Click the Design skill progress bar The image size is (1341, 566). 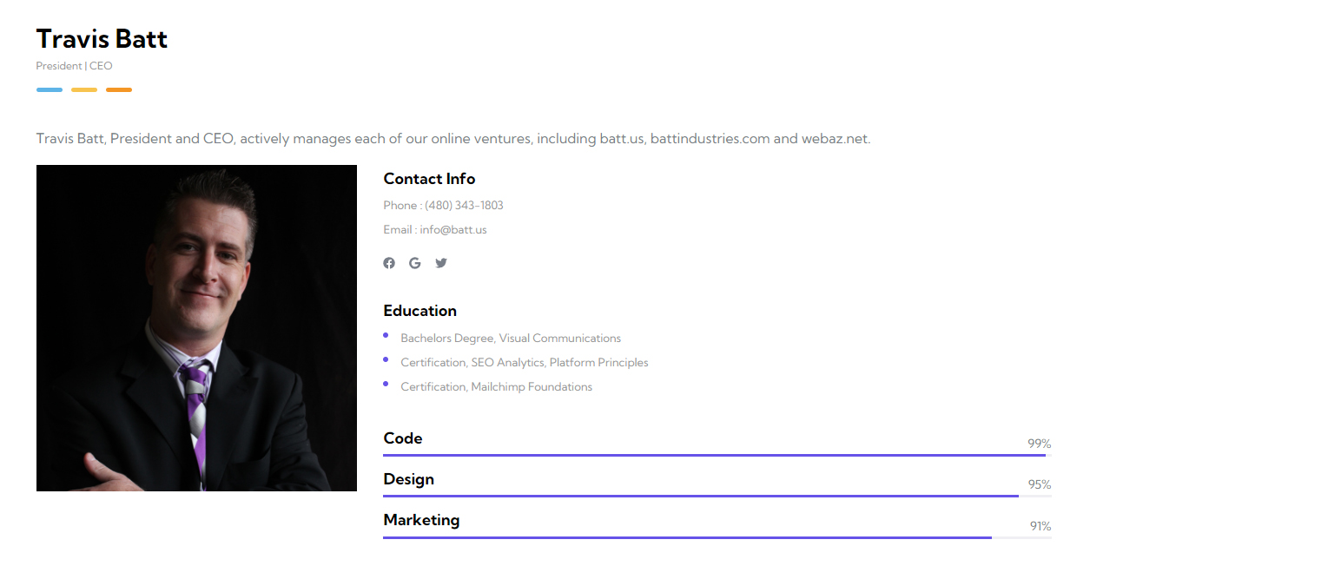pos(717,496)
